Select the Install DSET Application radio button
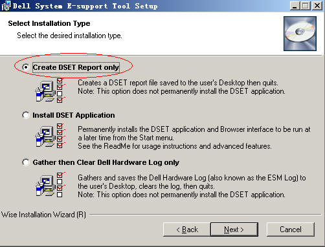The image size is (325, 247). [26, 115]
